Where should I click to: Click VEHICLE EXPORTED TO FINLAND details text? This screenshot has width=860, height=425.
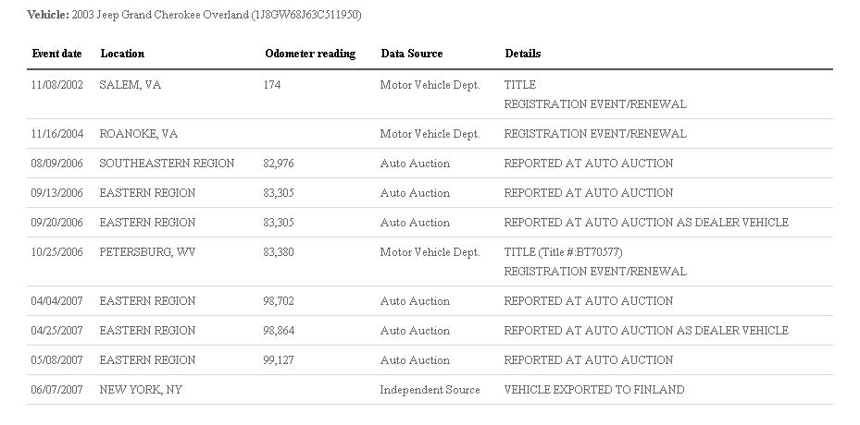594,389
